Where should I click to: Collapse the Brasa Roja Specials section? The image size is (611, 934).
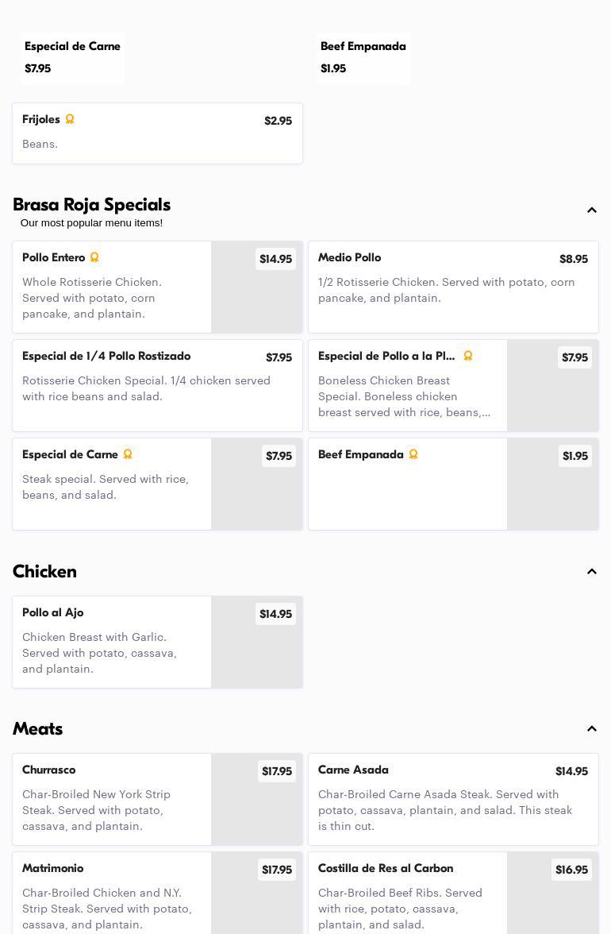[592, 210]
